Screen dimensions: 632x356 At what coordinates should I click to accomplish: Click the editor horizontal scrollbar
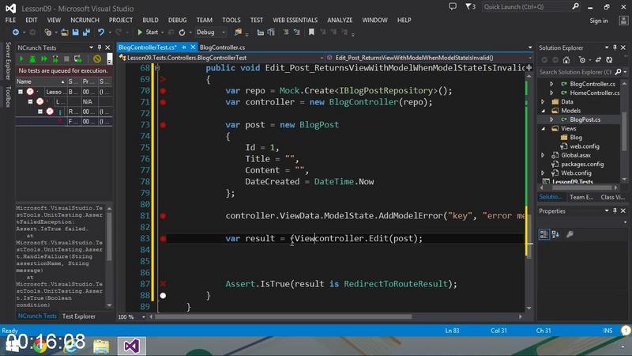283,317
